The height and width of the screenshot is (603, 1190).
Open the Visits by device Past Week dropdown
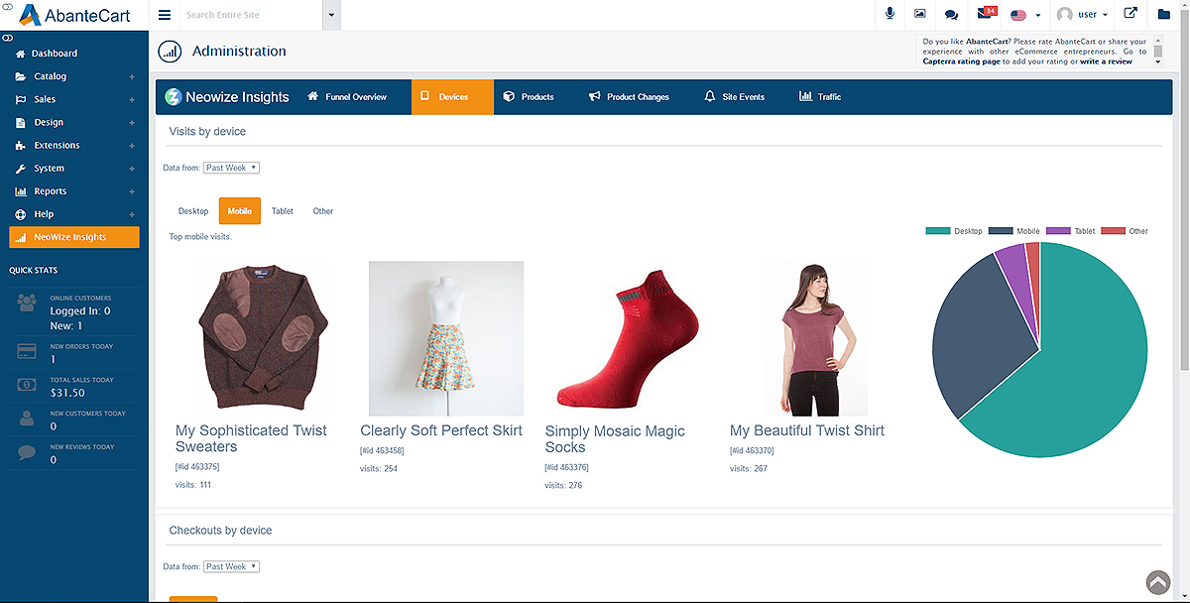tap(231, 168)
